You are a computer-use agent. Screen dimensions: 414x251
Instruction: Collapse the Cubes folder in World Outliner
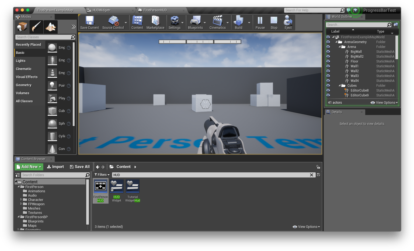[x=340, y=86]
